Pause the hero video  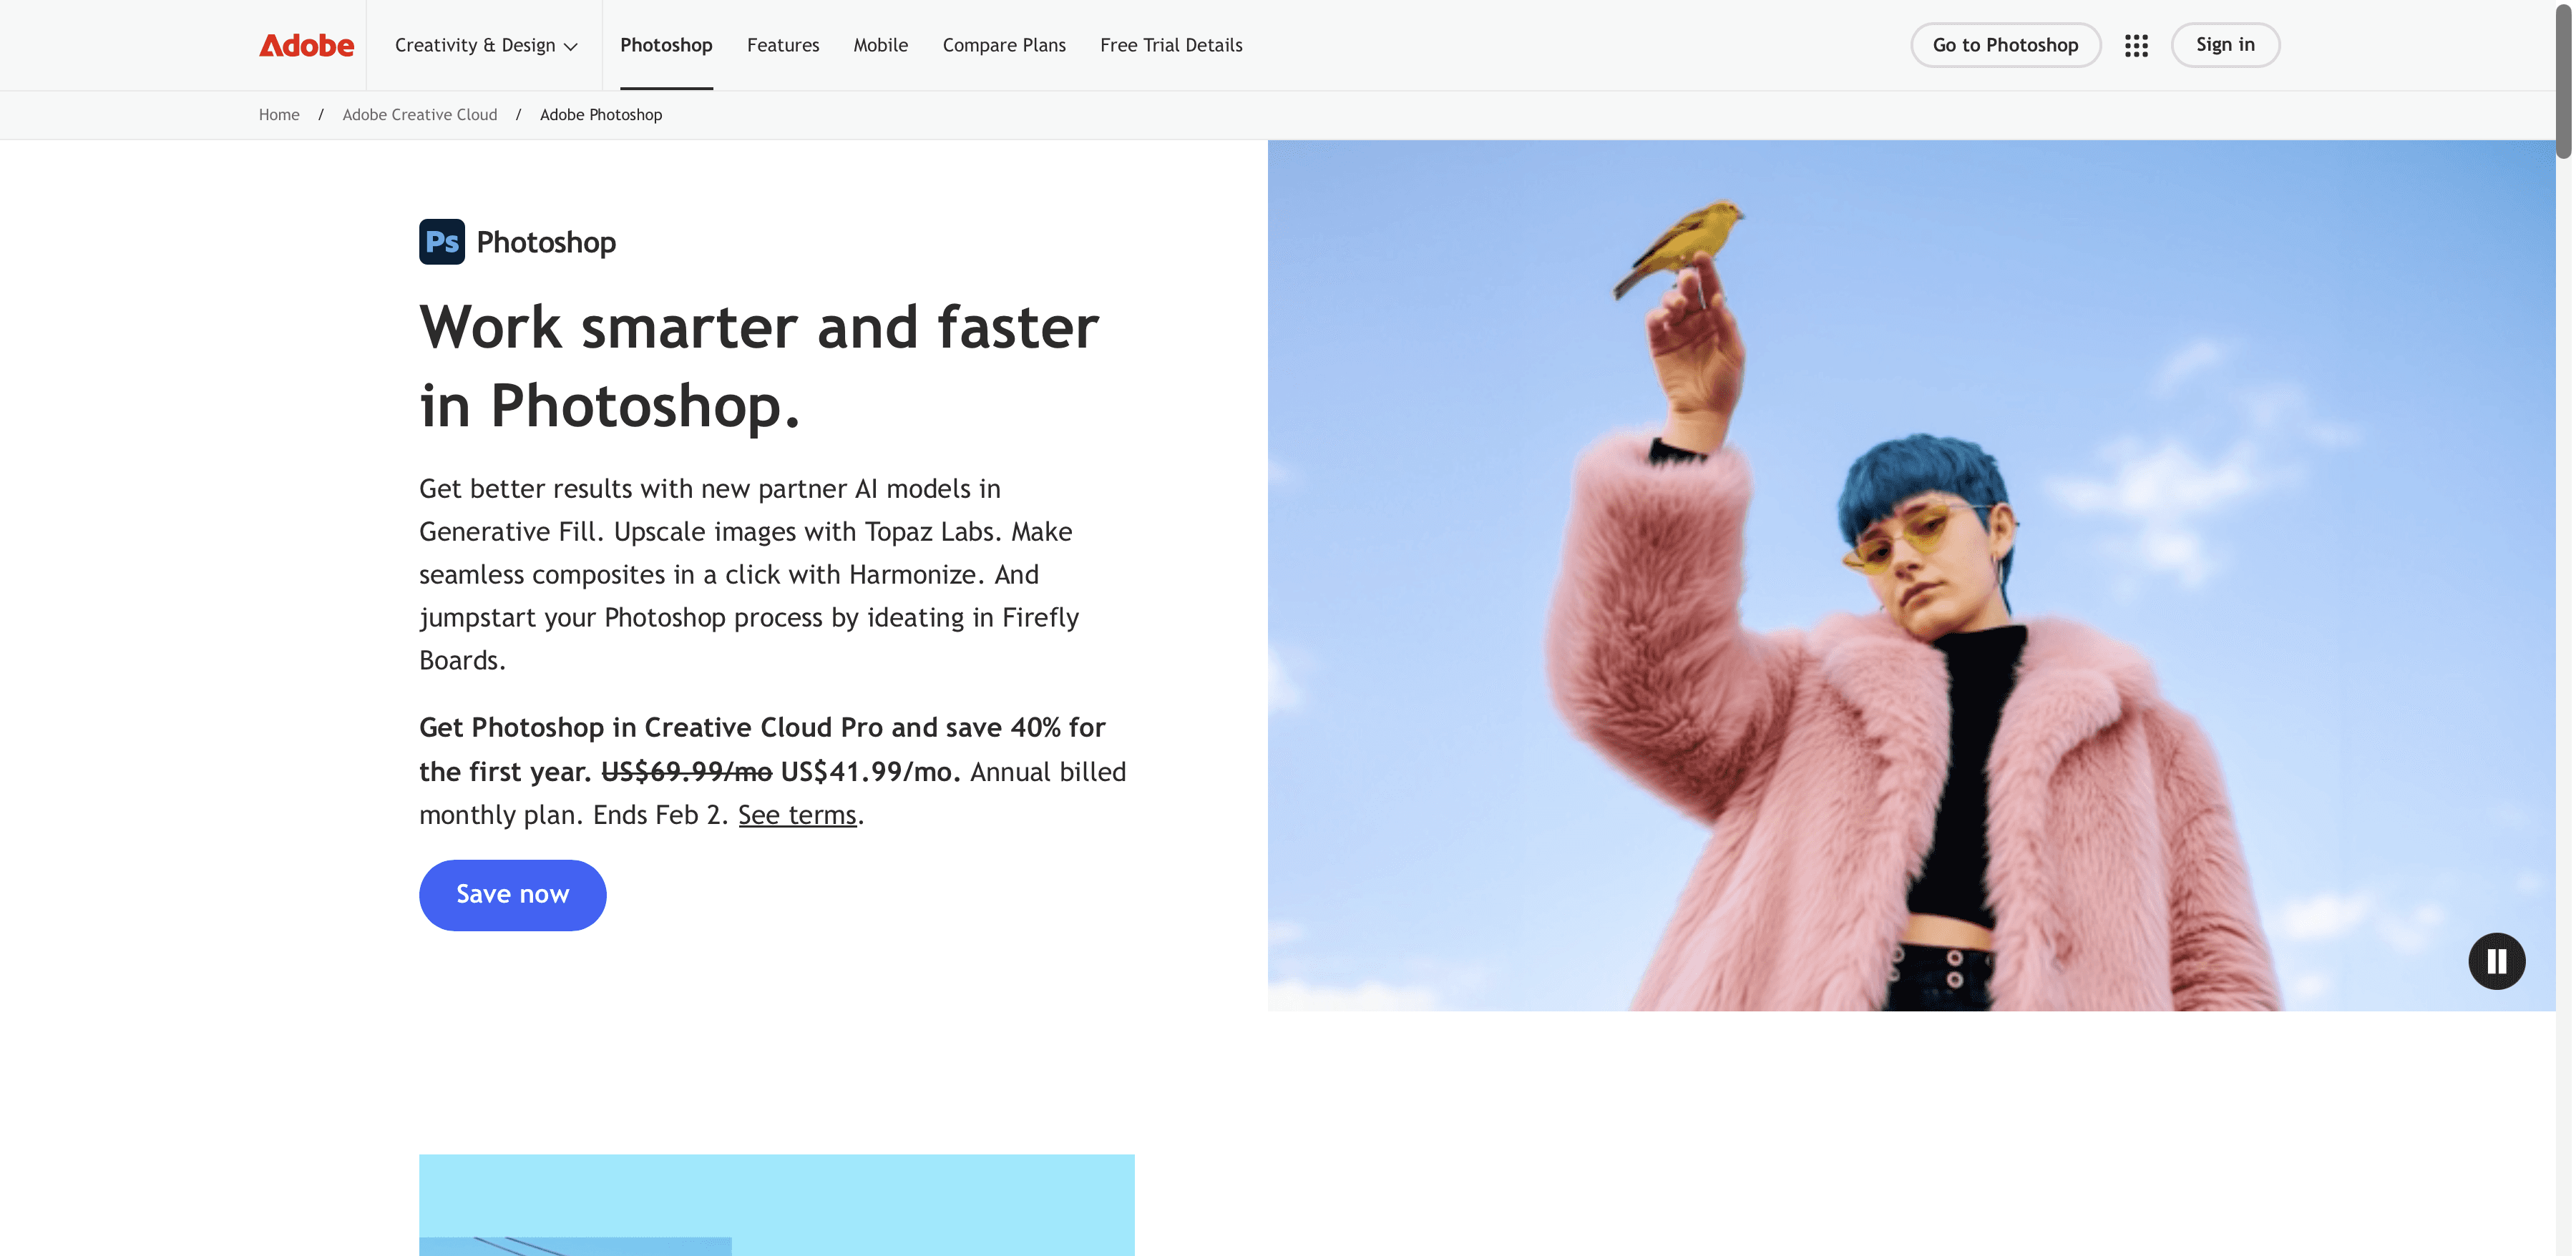click(2496, 961)
